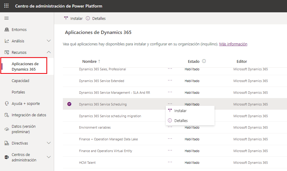The width and height of the screenshot is (287, 171).
Task: Open the Más información link
Action: 233,44
